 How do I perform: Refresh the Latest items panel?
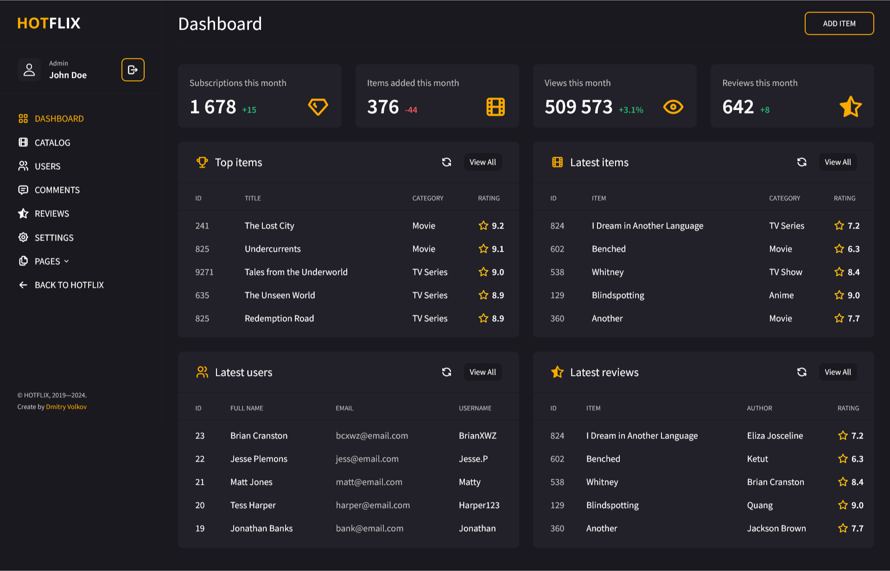pos(801,162)
